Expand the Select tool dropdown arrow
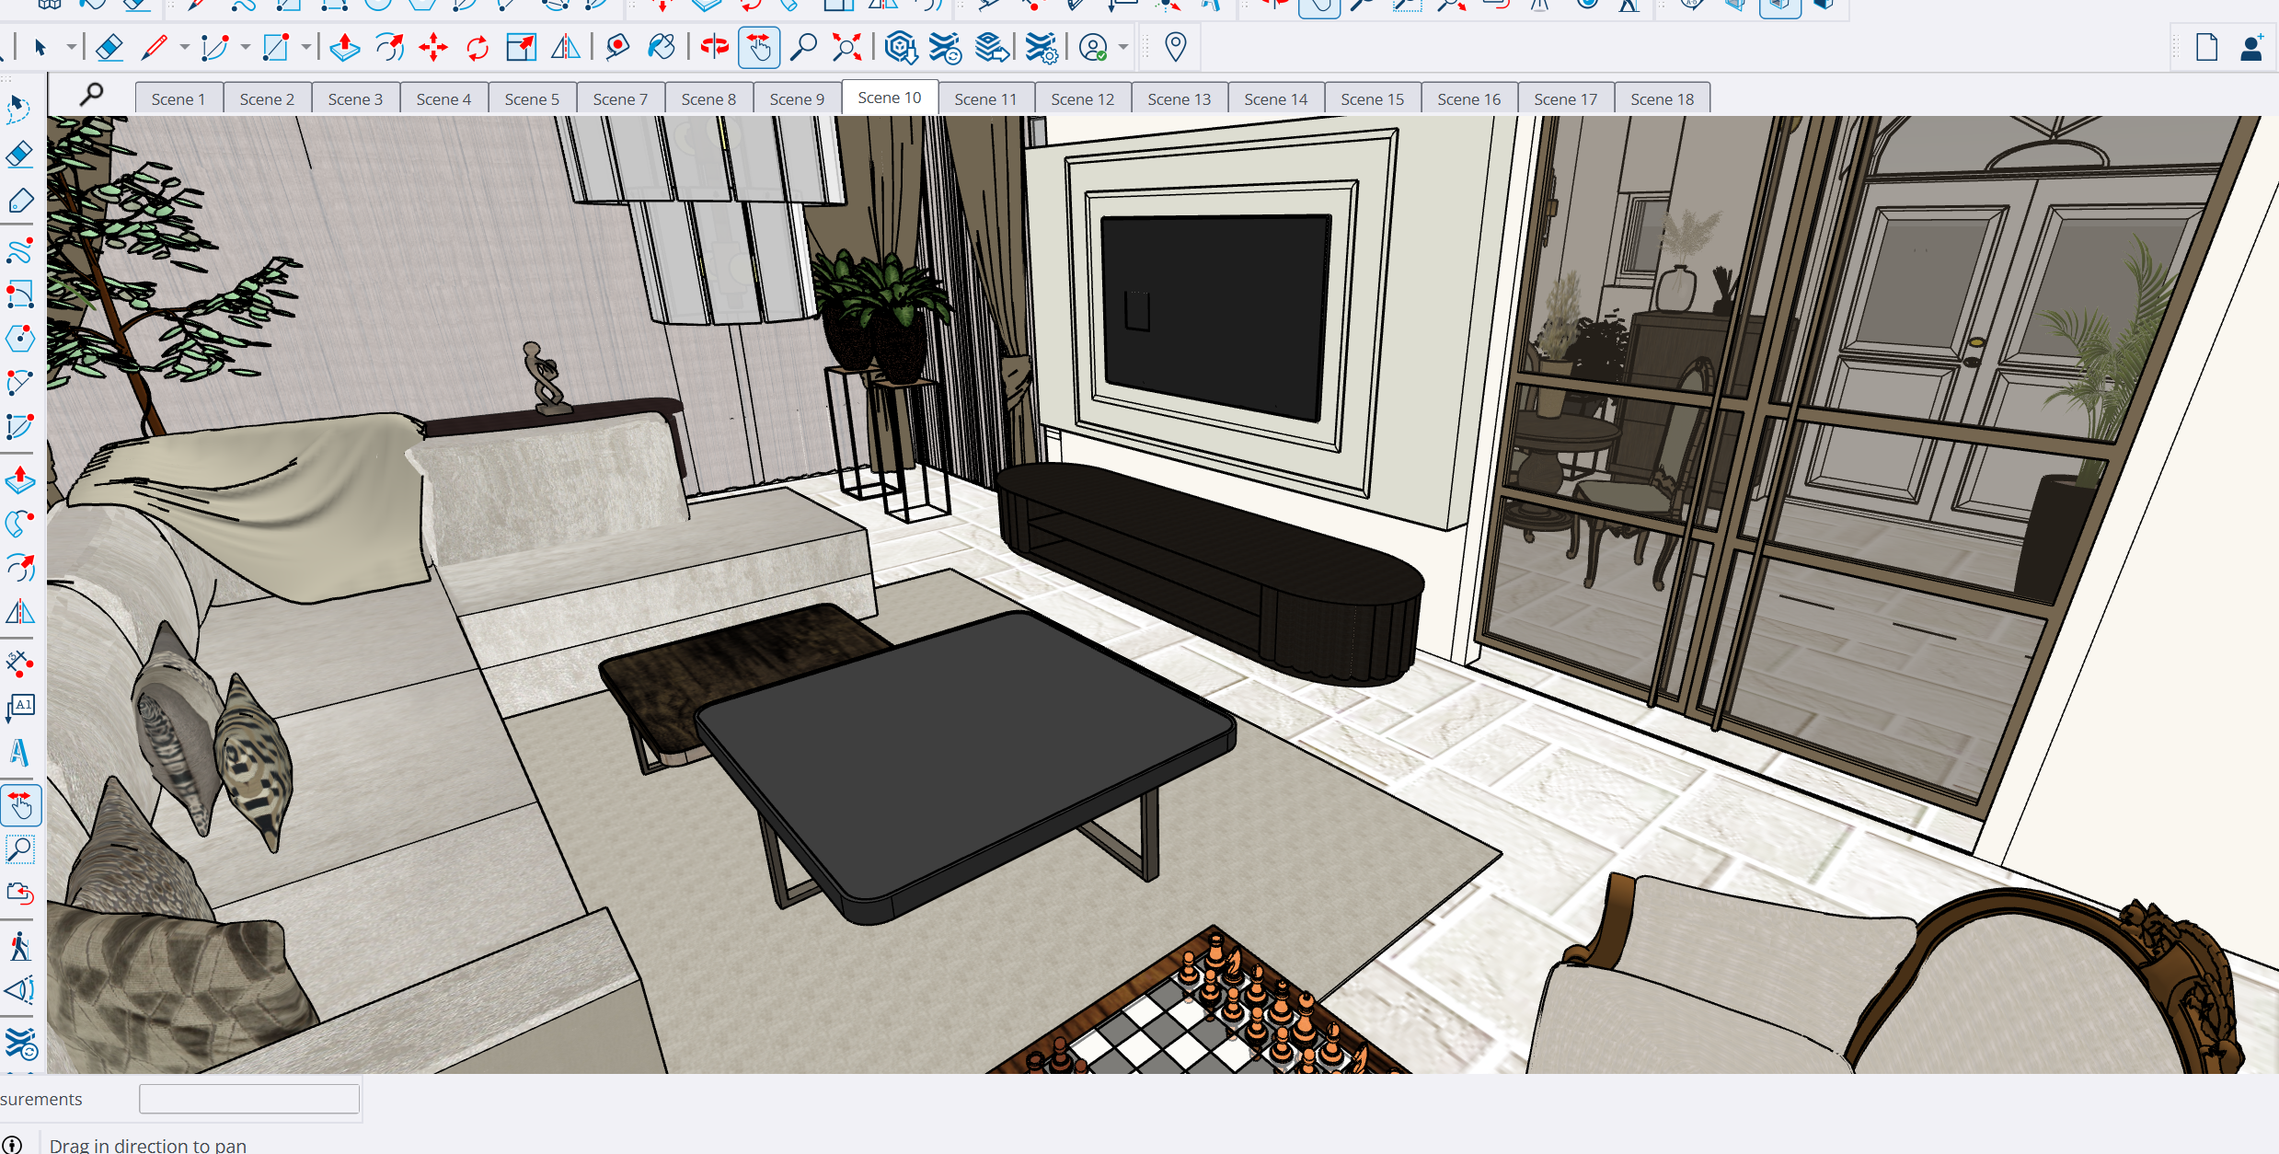Screen dimensions: 2279x1154 click(x=71, y=47)
